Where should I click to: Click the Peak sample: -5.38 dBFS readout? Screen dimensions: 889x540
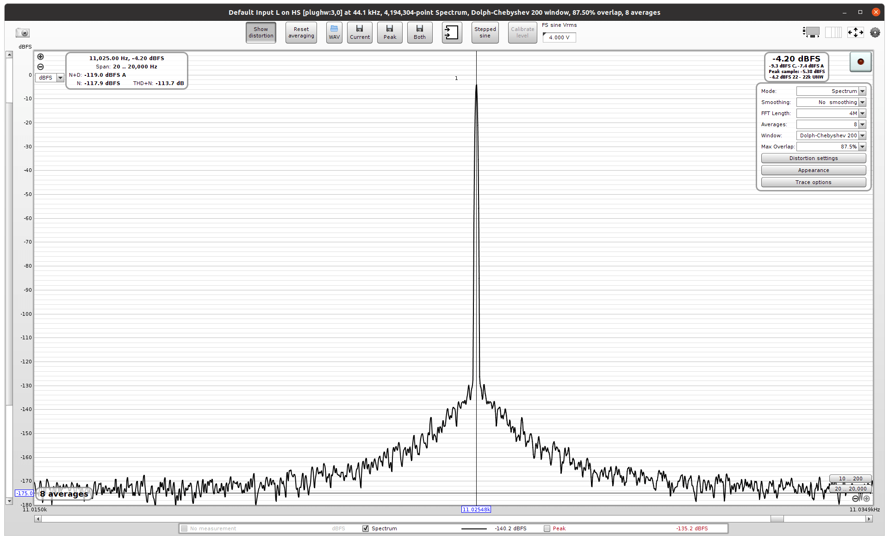tap(796, 72)
